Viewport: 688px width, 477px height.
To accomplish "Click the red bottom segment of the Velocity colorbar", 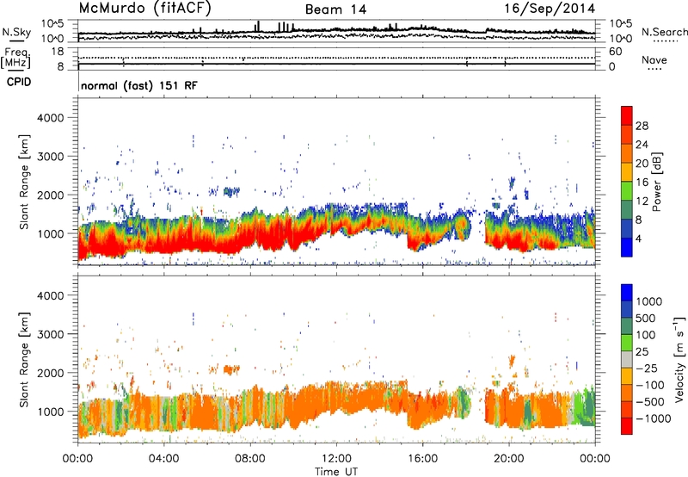I will coord(627,426).
